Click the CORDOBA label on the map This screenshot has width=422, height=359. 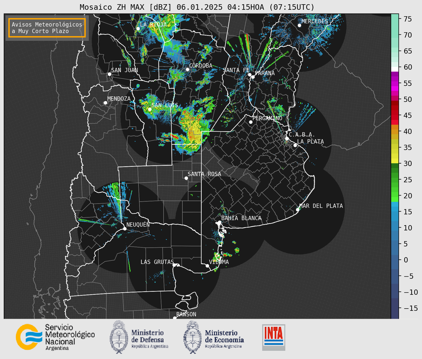[x=201, y=66]
